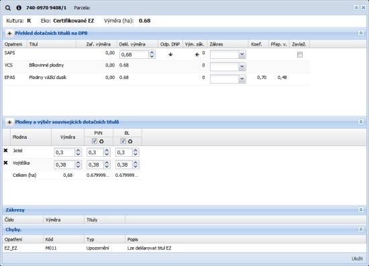Click the Titul column header
The width and height of the screenshot is (369, 266).
point(51,44)
